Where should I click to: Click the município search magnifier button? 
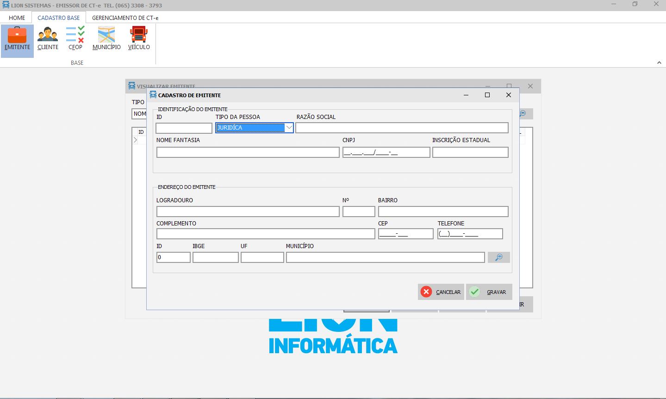[x=499, y=257]
